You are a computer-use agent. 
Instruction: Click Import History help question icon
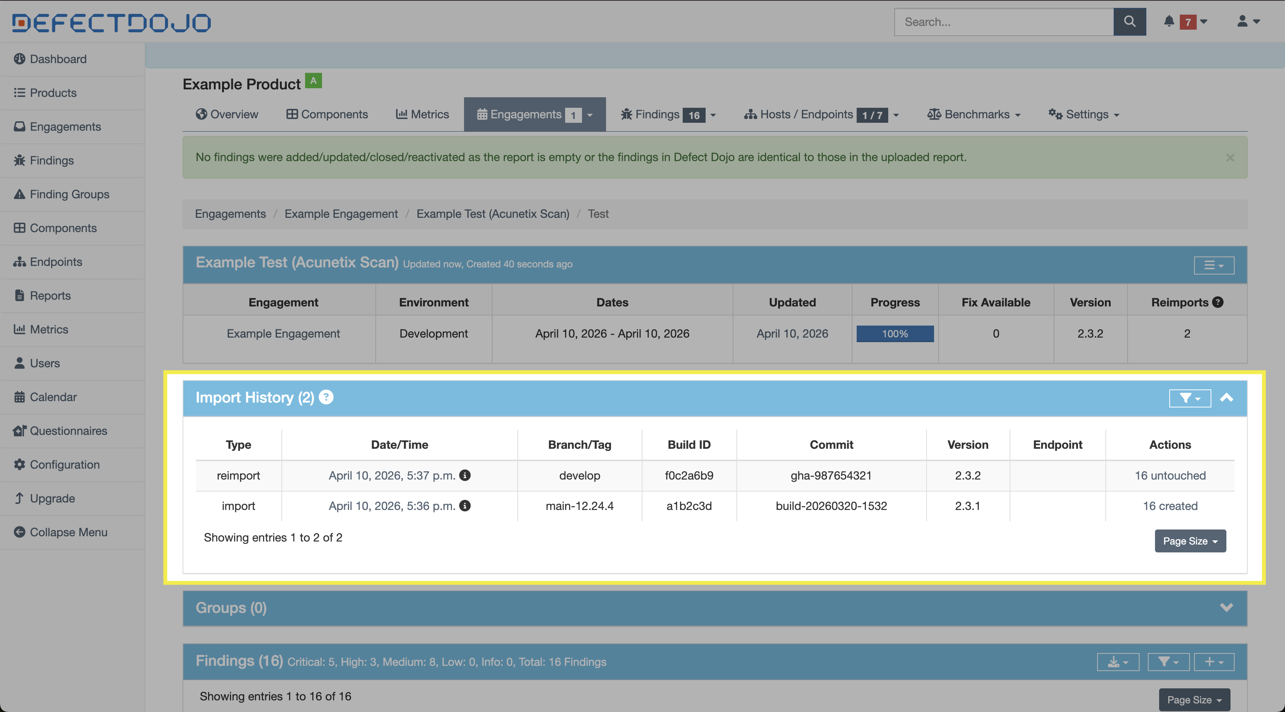coord(326,397)
